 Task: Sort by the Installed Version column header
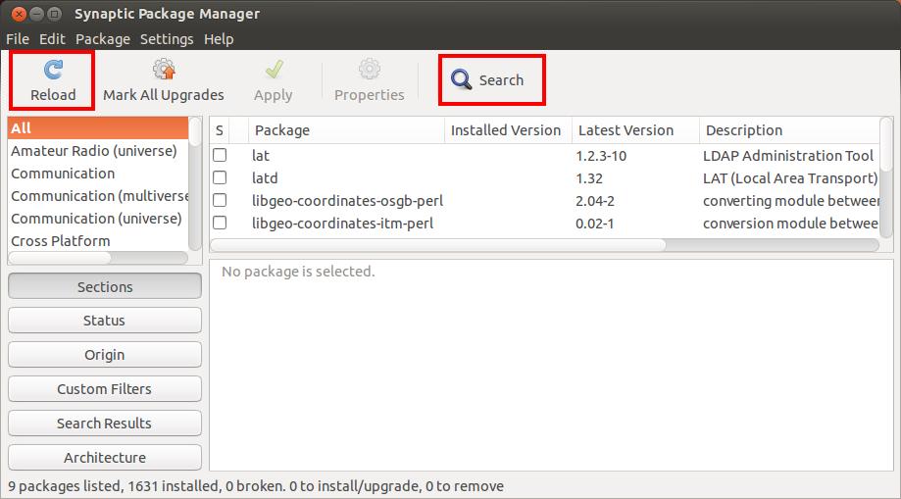(x=505, y=130)
